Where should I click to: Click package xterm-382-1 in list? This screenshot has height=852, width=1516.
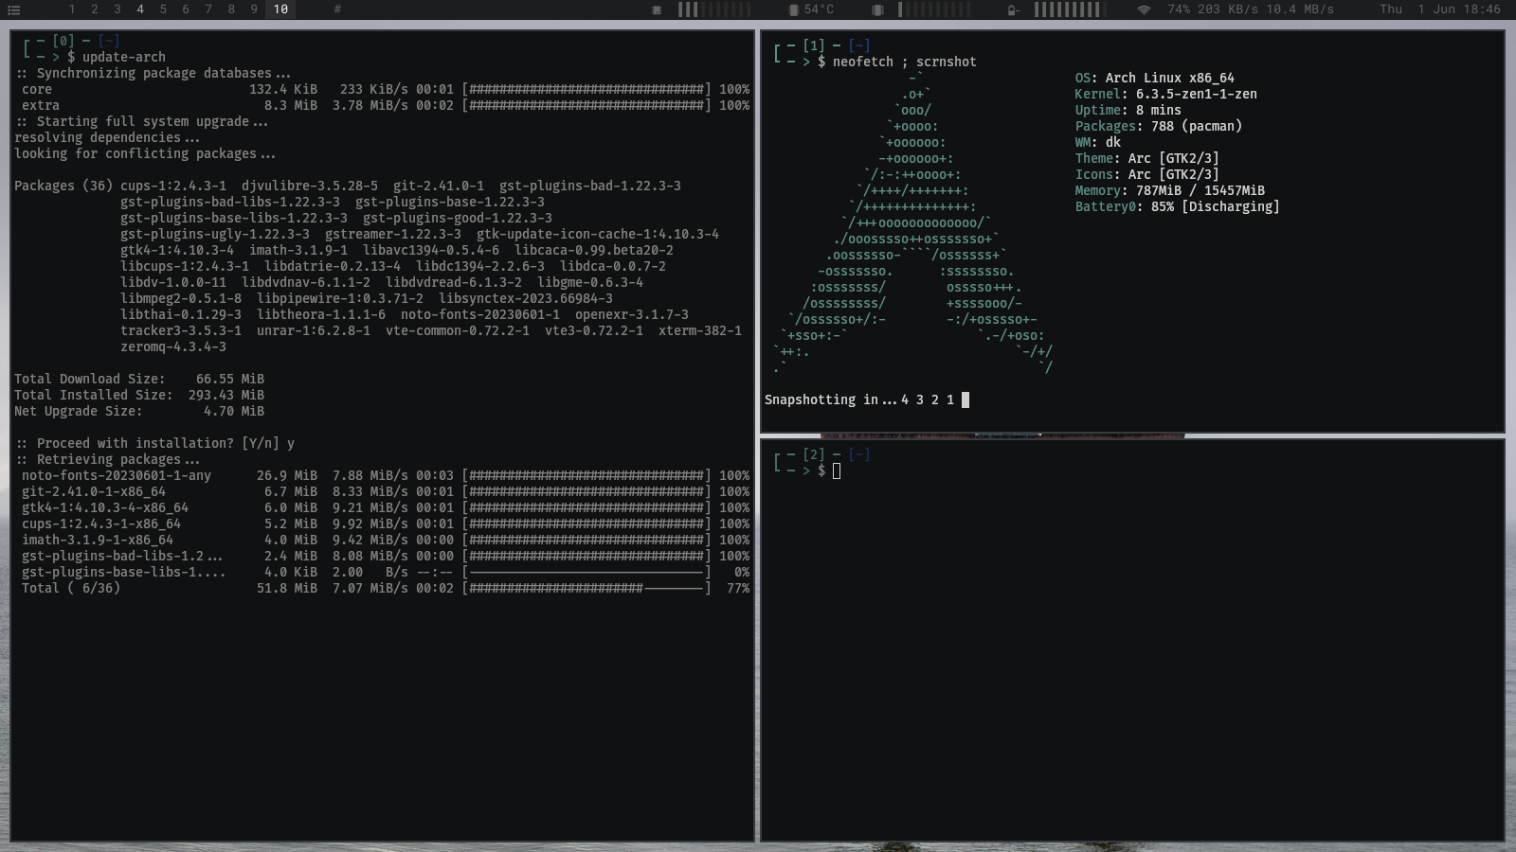[x=700, y=330]
